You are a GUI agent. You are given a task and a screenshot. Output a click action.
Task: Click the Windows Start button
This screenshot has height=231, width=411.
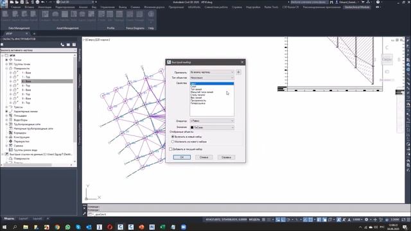pyautogui.click(x=4, y=227)
